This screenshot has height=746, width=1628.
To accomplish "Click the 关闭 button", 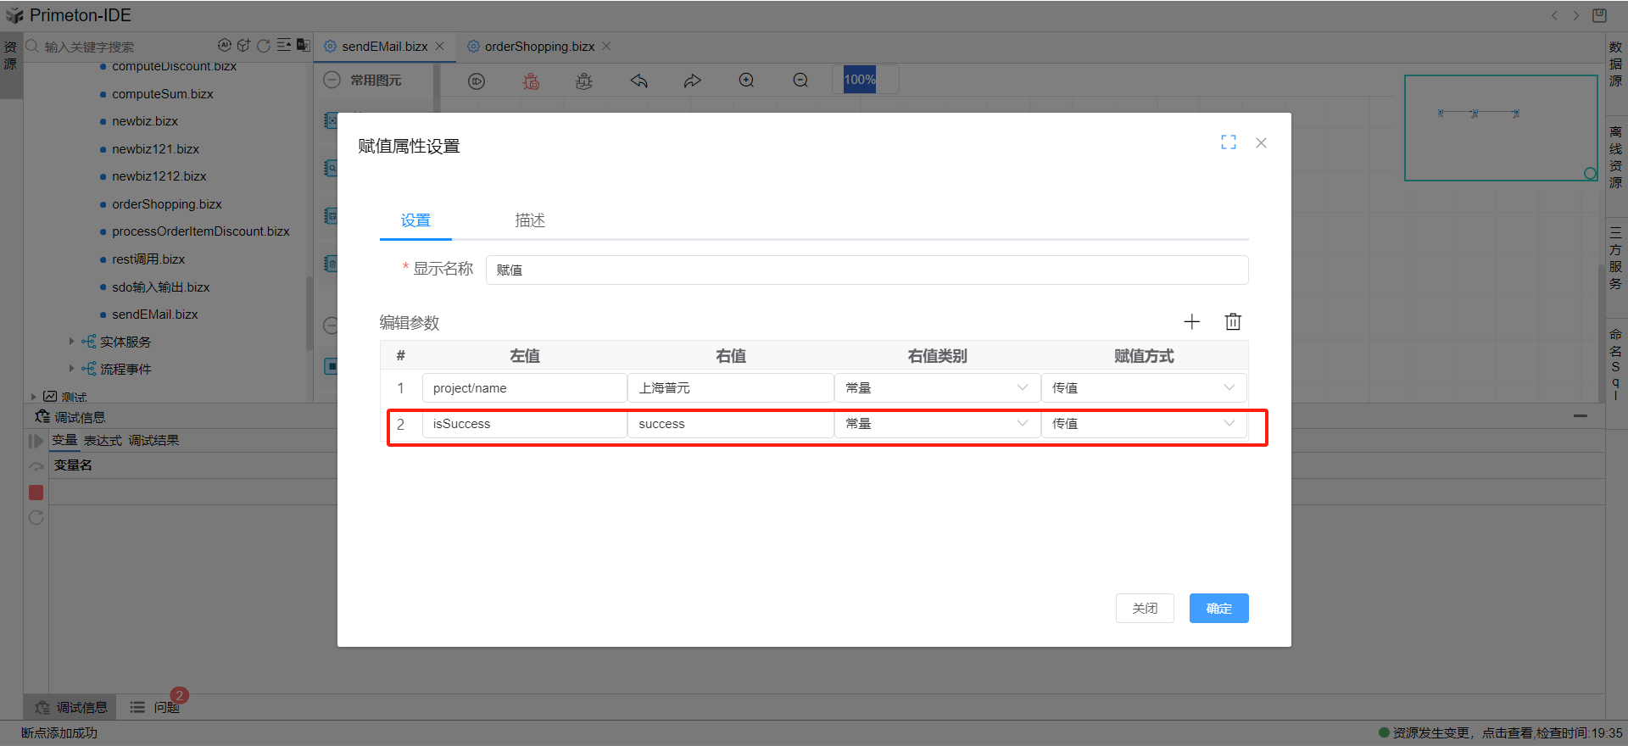I will tap(1145, 609).
